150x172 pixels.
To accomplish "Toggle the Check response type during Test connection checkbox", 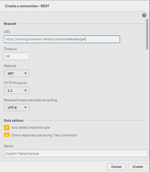I will (7, 135).
